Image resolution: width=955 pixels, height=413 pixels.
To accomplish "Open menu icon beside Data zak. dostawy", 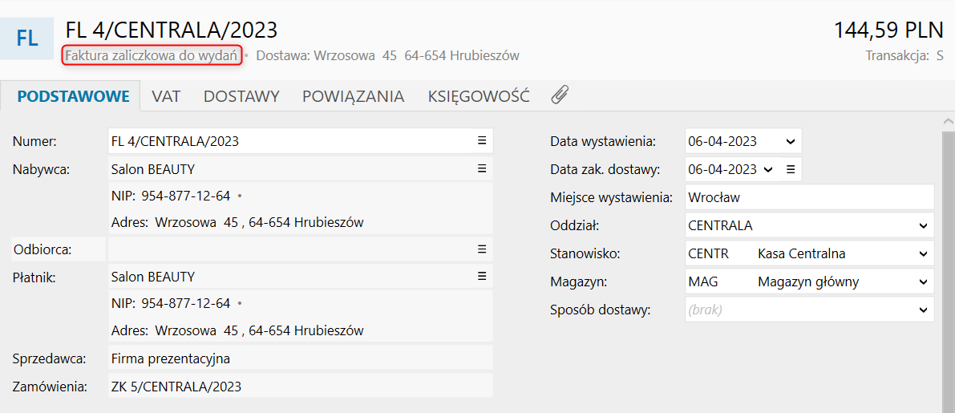I will [790, 169].
